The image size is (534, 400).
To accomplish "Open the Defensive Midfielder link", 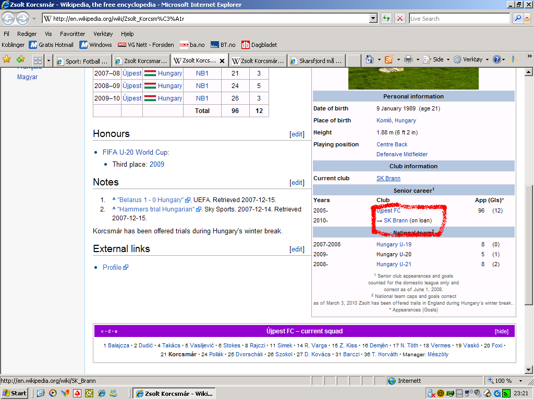I will 402,154.
